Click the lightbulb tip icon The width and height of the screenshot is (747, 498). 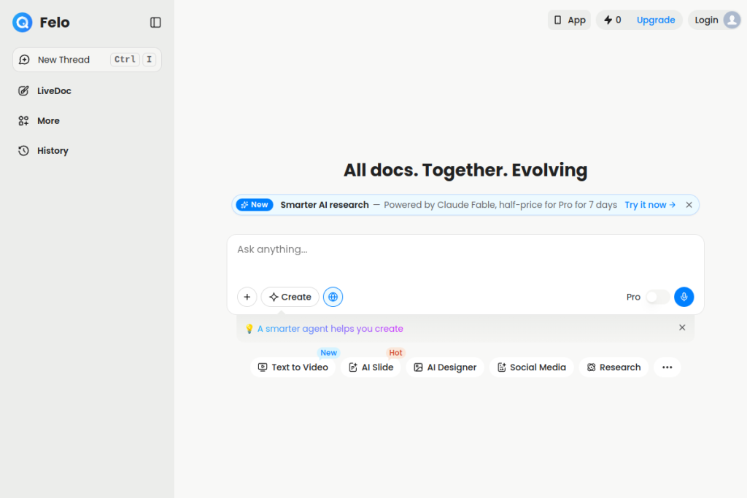click(x=249, y=329)
